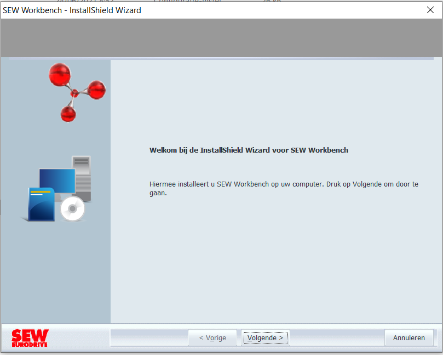443x355 pixels.
Task: Click the small center molecule node
Action: pos(74,93)
